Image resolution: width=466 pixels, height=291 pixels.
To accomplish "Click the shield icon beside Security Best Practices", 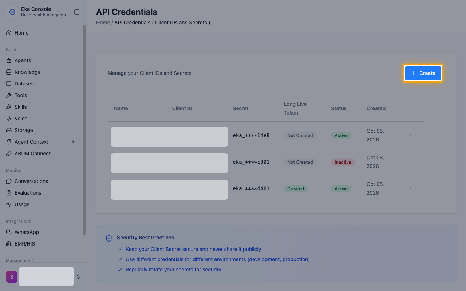I will click(x=109, y=238).
